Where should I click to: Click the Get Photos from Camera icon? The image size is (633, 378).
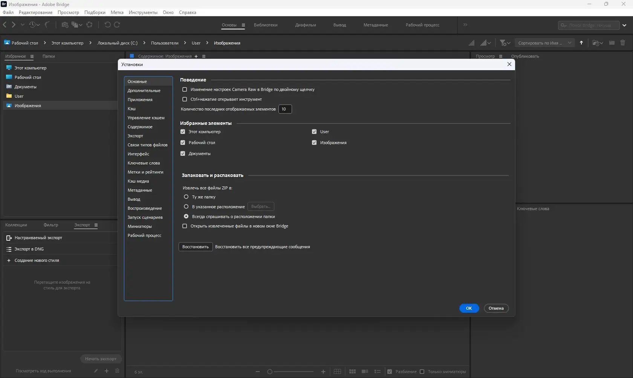coord(65,25)
